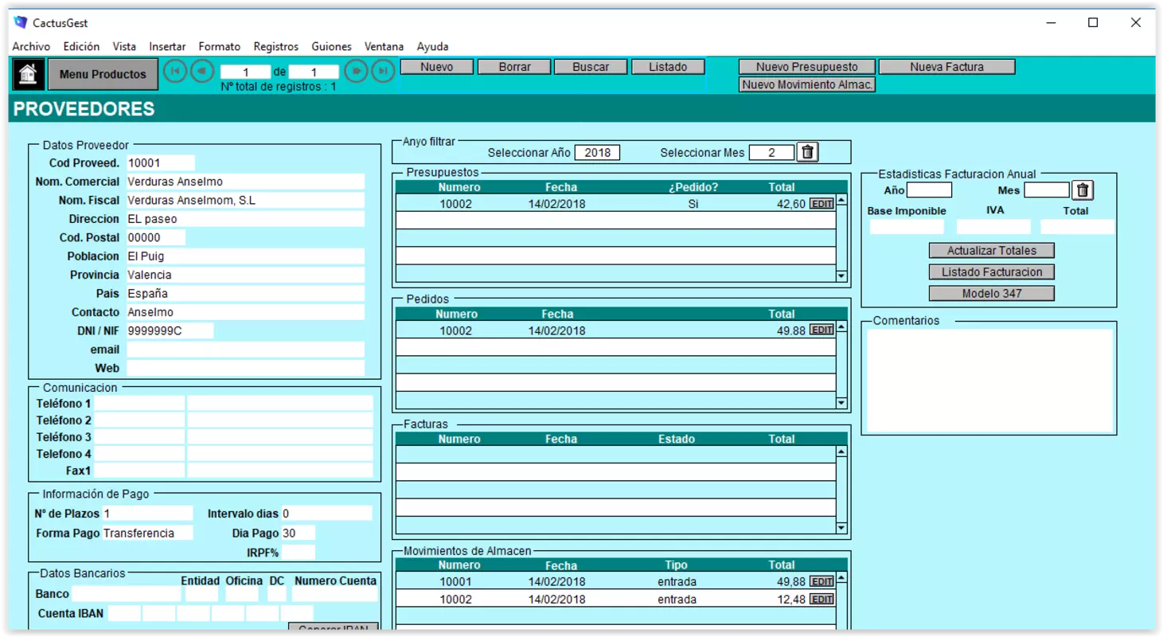
Task: Open the Guiones menu
Action: tap(331, 46)
